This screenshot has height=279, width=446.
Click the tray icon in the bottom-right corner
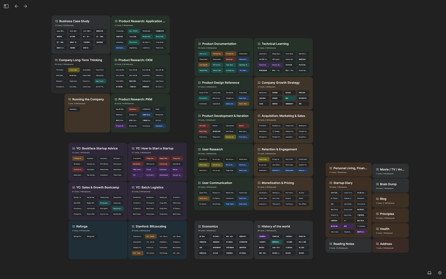coord(429,273)
